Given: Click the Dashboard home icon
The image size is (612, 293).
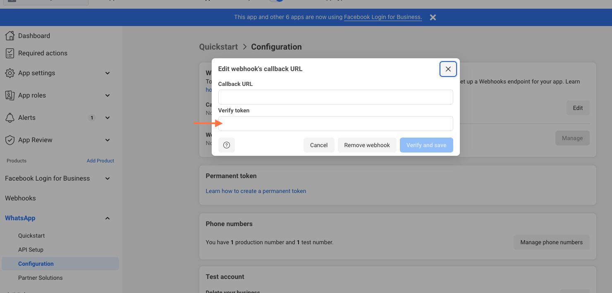Looking at the screenshot, I should 10,36.
